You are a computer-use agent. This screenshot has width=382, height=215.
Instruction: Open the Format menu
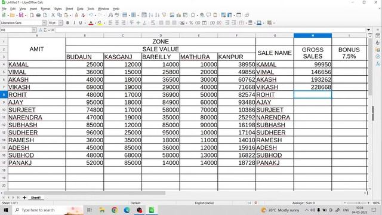point(45,9)
